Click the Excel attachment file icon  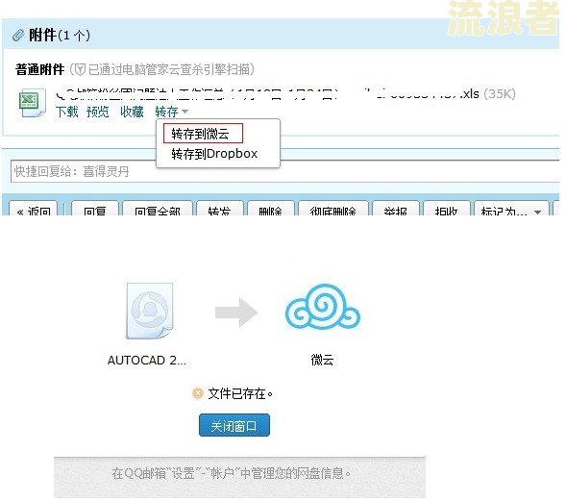pos(32,103)
